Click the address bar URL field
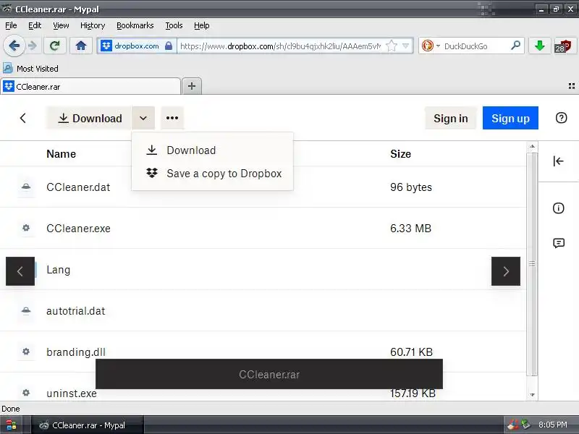The height and width of the screenshot is (434, 579). pos(281,46)
